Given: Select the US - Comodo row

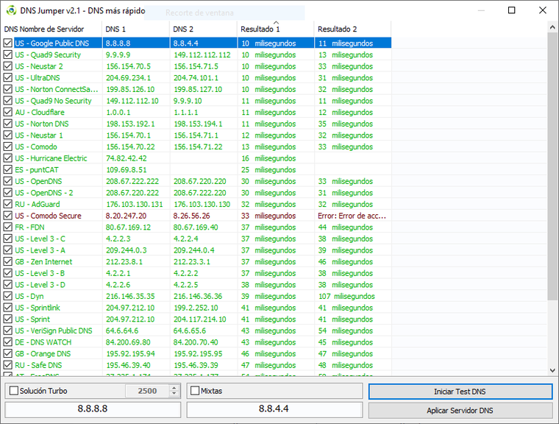Looking at the screenshot, I should 197,146.
